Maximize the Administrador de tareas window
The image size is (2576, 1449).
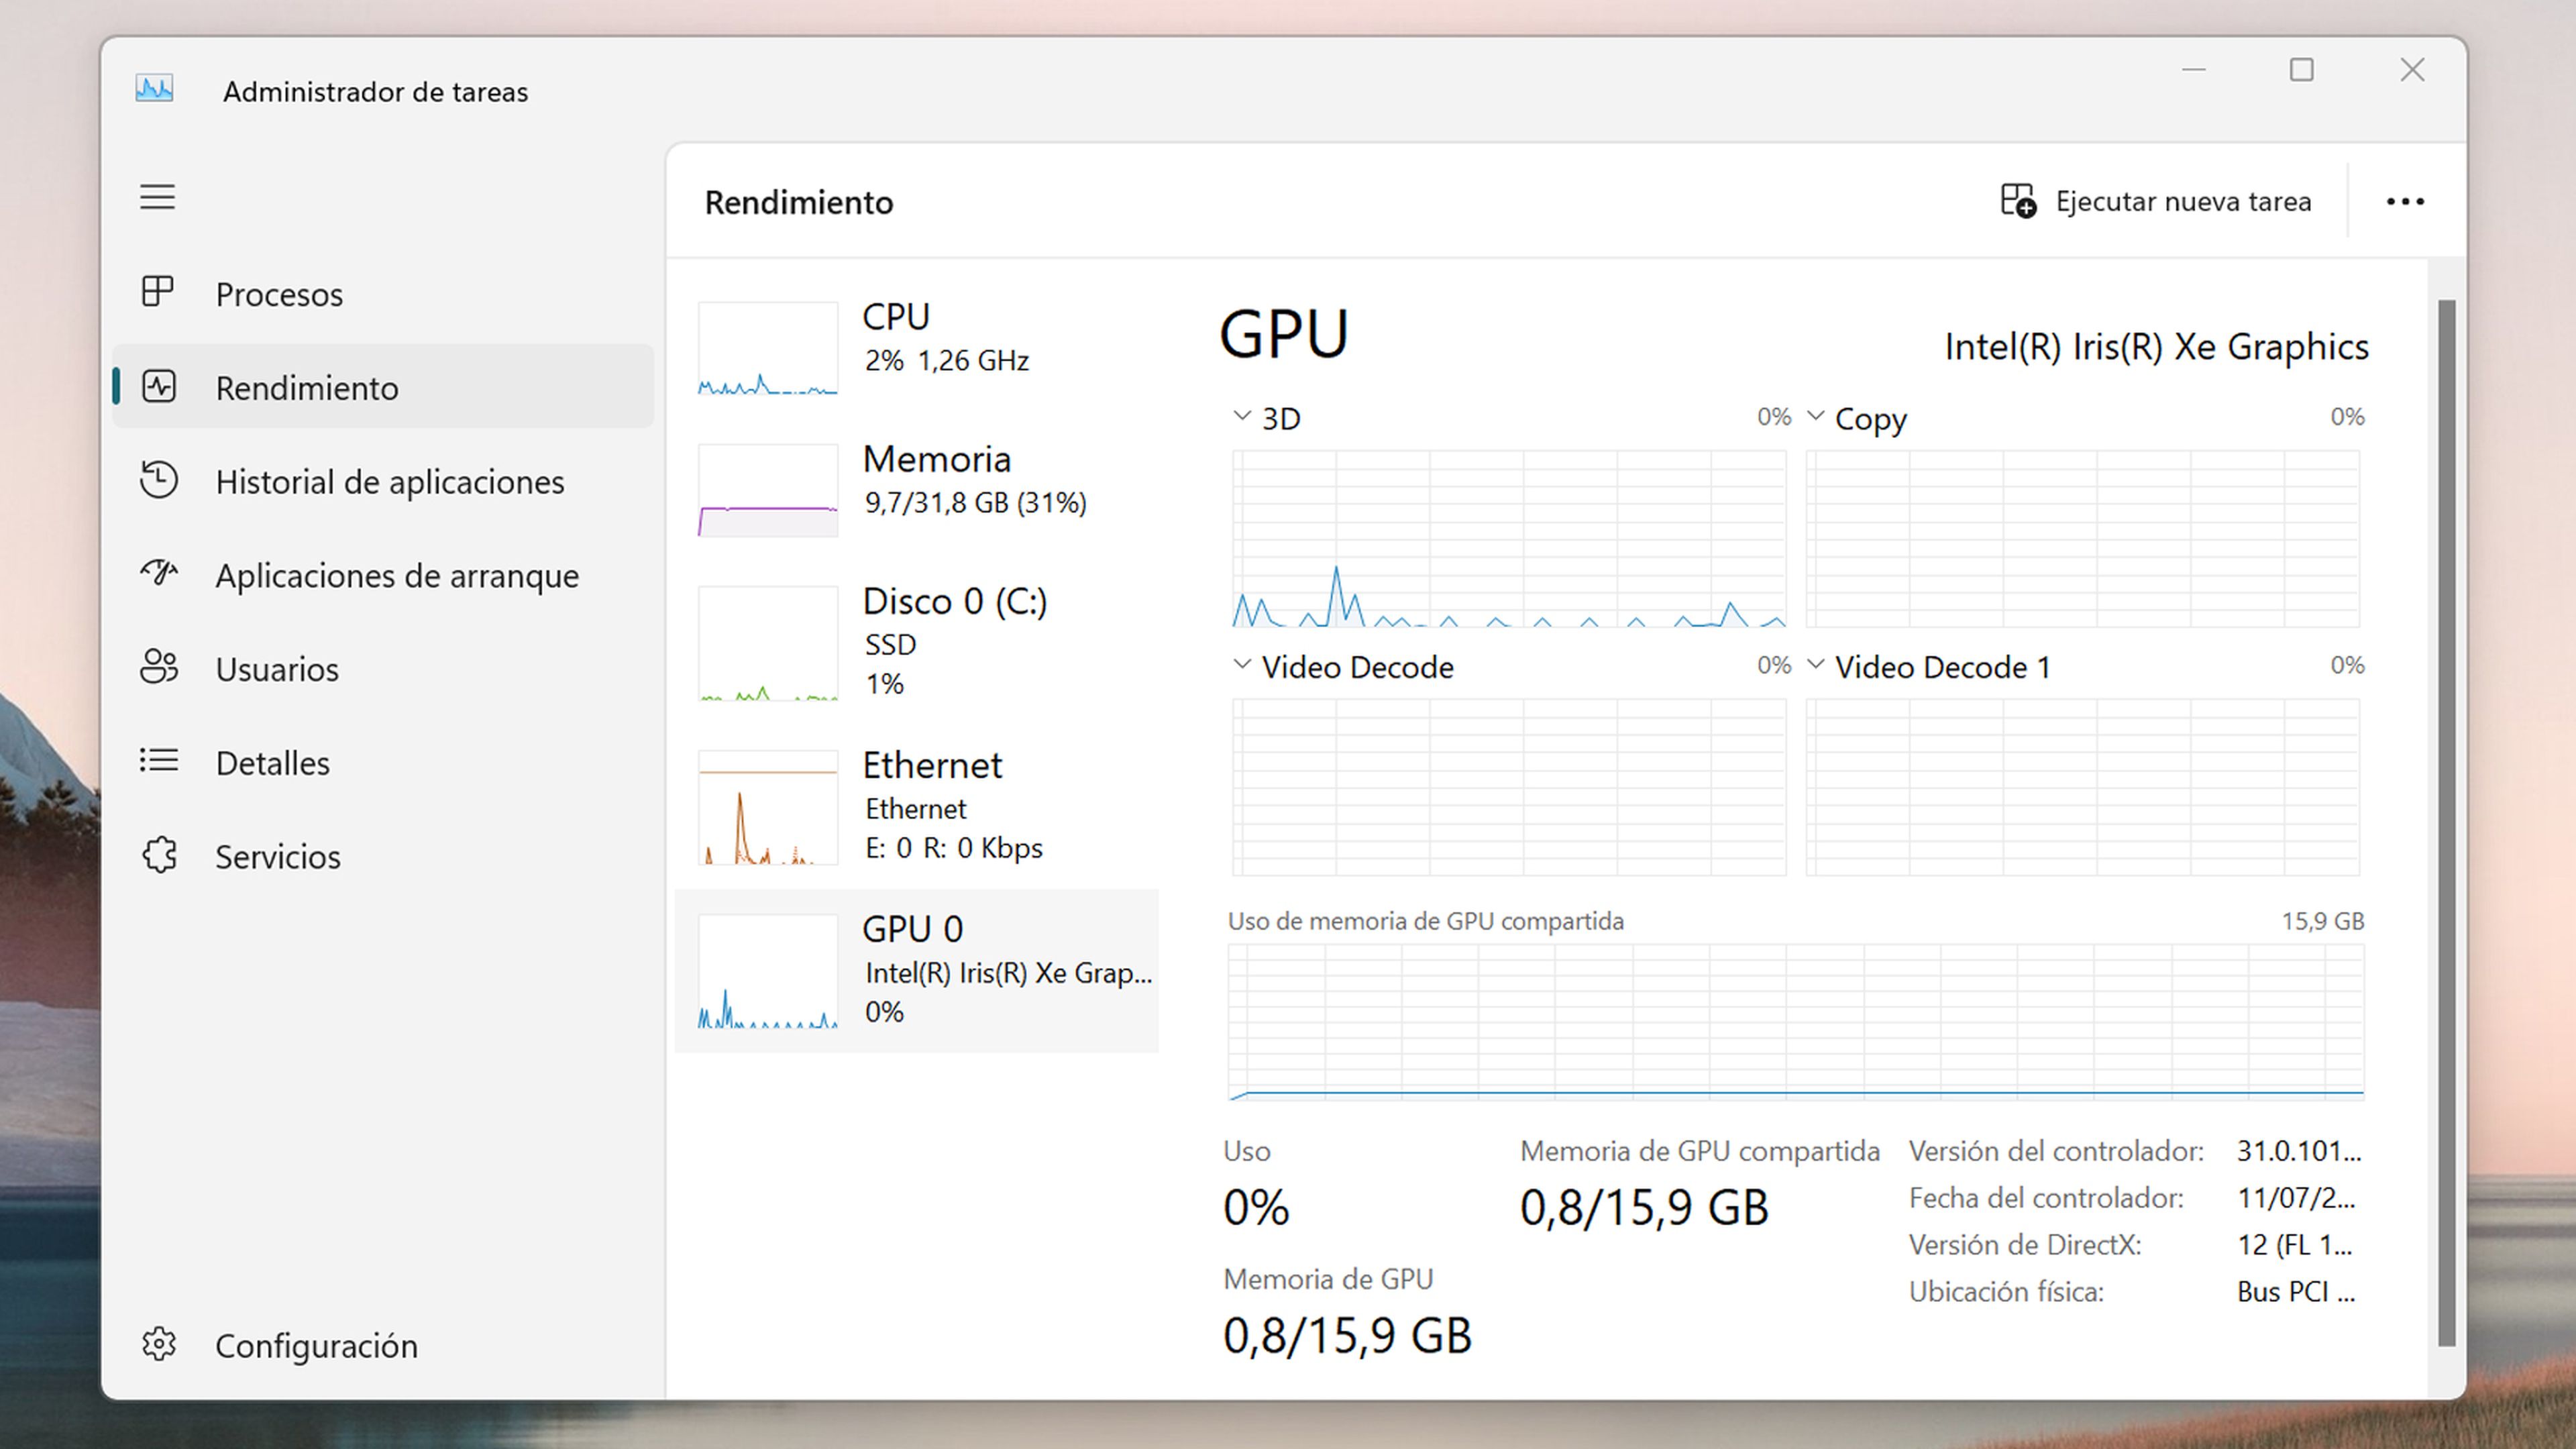(x=2302, y=69)
